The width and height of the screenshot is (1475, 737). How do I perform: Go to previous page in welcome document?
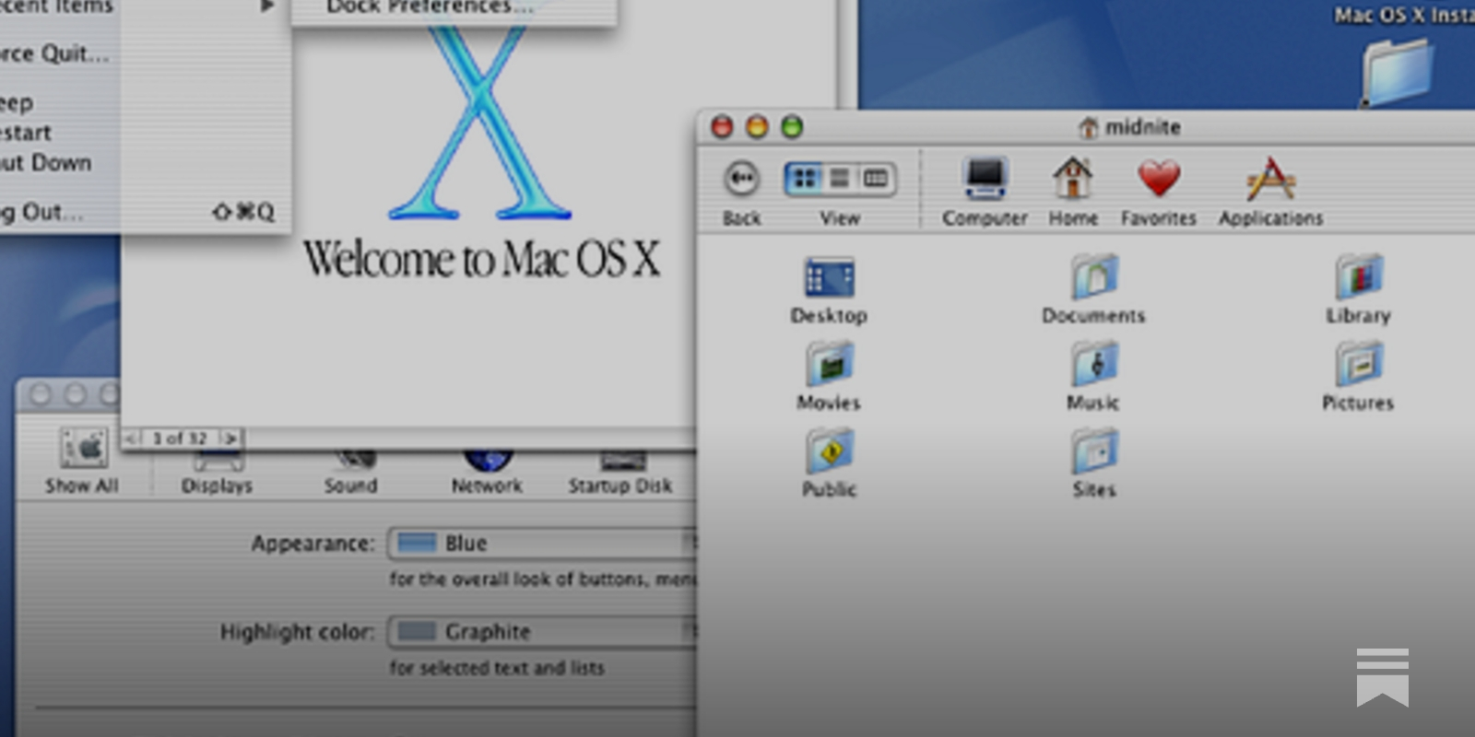pos(132,439)
